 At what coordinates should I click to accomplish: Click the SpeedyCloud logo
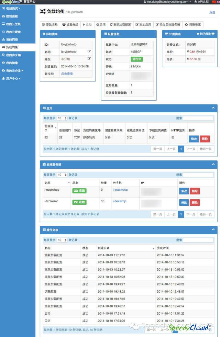[x=12, y=2]
